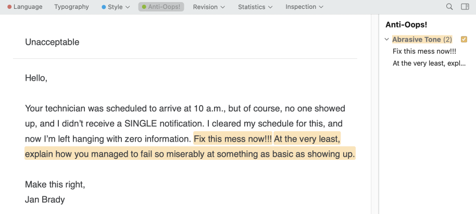Select the Typography tab
Viewport: 476px width, 214px height.
click(x=72, y=7)
